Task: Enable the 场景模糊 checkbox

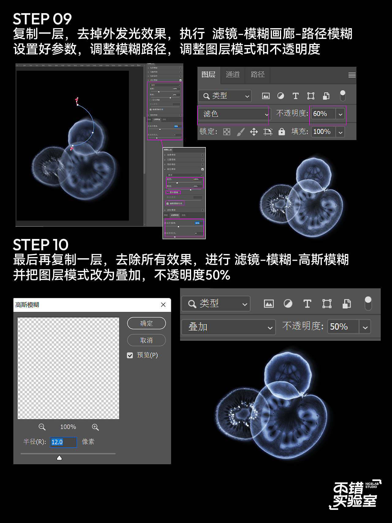Action: (x=202, y=155)
